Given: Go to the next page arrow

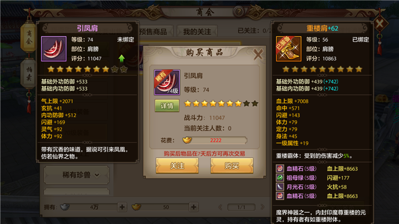Looking at the screenshot, I should pyautogui.click(x=262, y=207).
